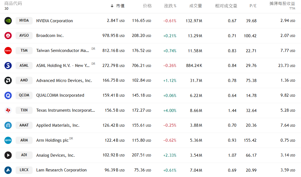
Task: Sort by the 涨跌% column header
Action: 170,6
